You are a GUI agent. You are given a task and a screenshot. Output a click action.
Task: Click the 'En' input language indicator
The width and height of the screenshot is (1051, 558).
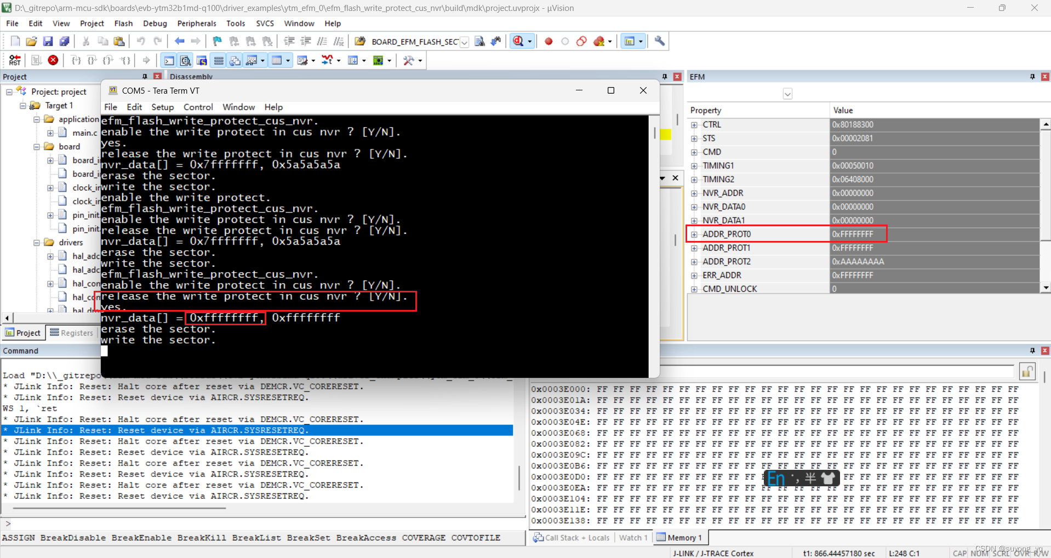coord(775,479)
